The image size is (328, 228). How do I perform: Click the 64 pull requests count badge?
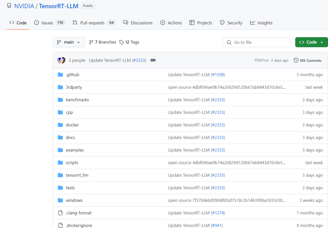click(111, 22)
